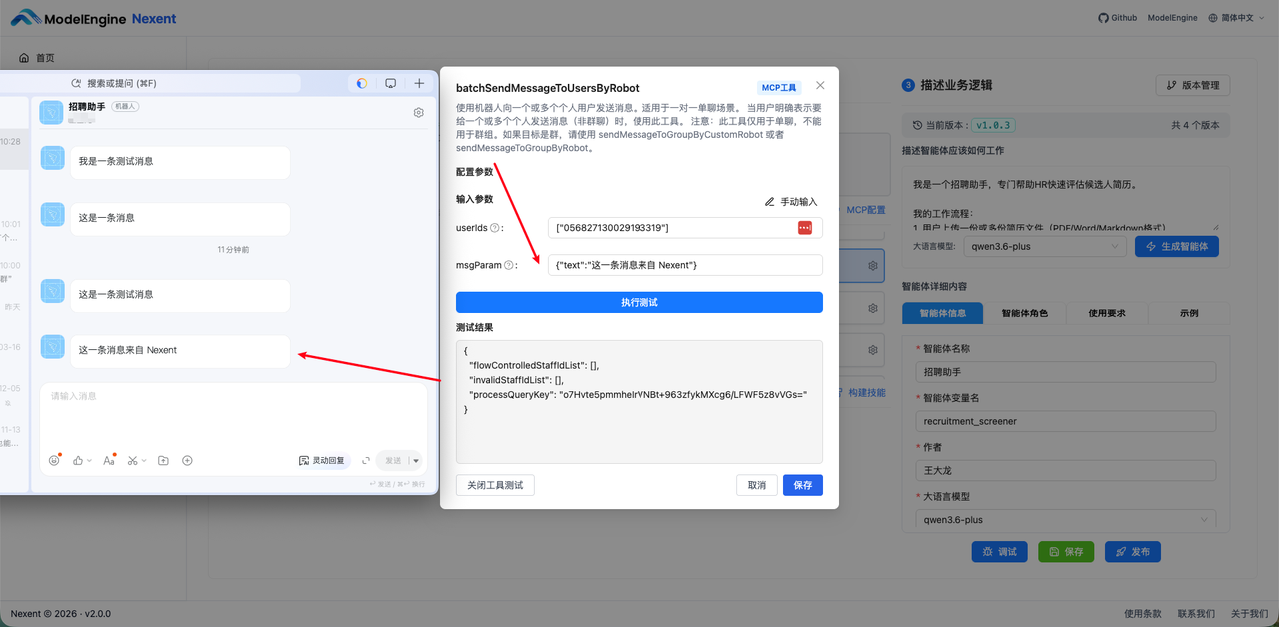This screenshot has width=1279, height=627.
Task: Expand the arrow next to scissors icon
Action: coord(143,461)
